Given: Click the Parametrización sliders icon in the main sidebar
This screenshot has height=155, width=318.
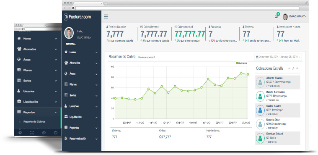Looking at the screenshot, I should tap(66, 139).
